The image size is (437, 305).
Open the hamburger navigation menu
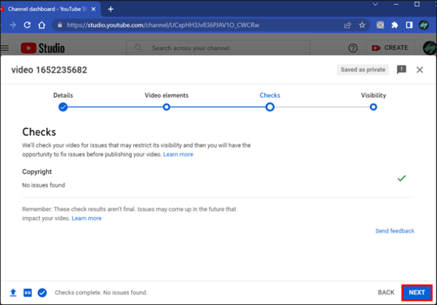[x=4, y=48]
